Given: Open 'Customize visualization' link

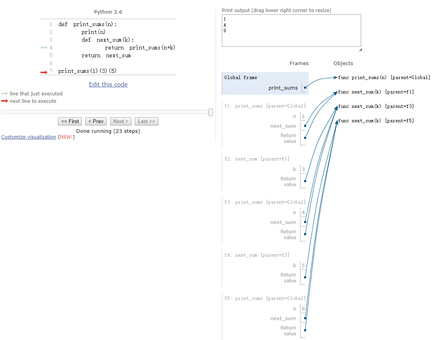Looking at the screenshot, I should click(x=29, y=137).
